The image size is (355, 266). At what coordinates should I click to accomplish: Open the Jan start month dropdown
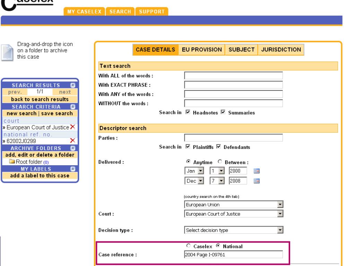(194, 171)
